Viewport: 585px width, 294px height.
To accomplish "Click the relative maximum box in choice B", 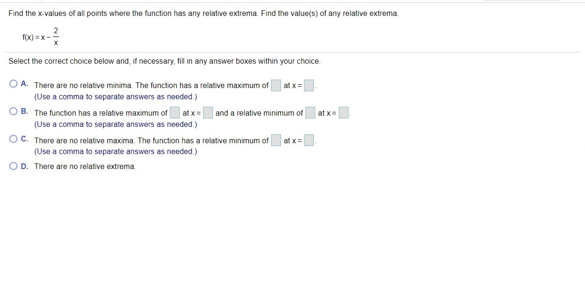I will [x=174, y=113].
